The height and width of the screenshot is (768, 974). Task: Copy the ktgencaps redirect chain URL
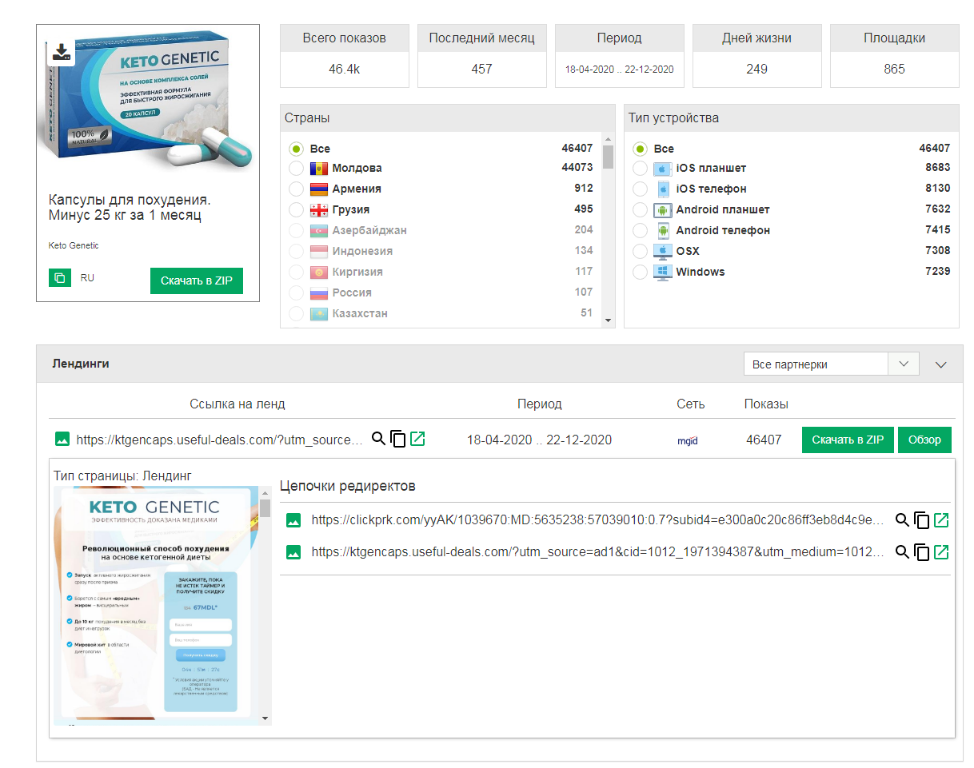click(922, 552)
